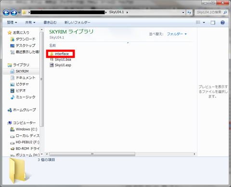The height and width of the screenshot is (187, 231).
Task: Select コンピューター in navigation pane
Action: [x=22, y=123]
